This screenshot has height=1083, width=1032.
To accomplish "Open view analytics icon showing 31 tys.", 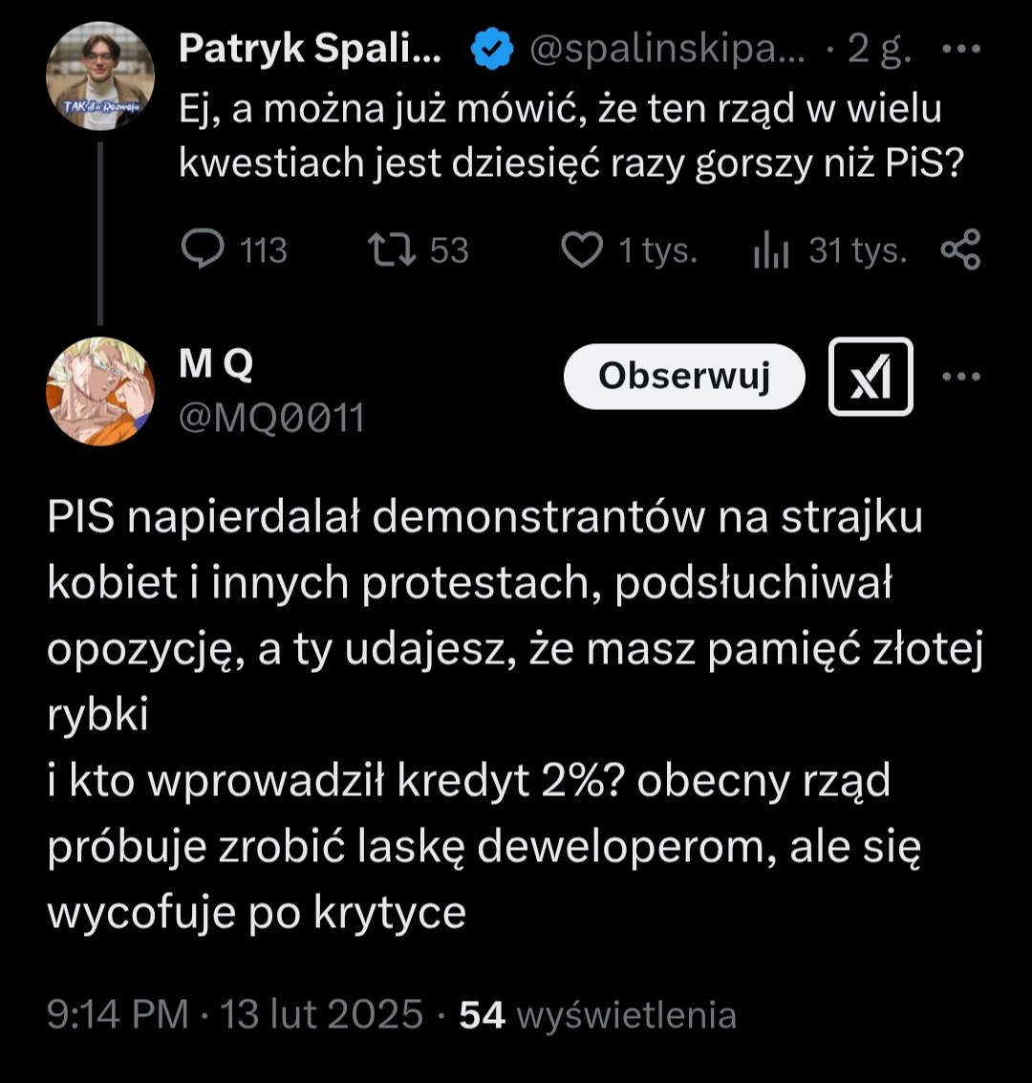I will point(770,250).
